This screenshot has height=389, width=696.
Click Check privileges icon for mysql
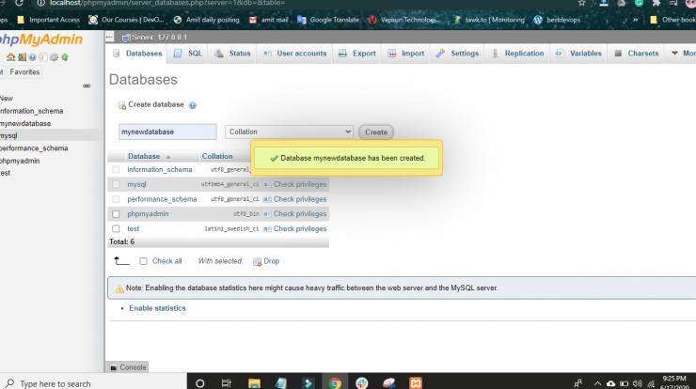tap(267, 184)
